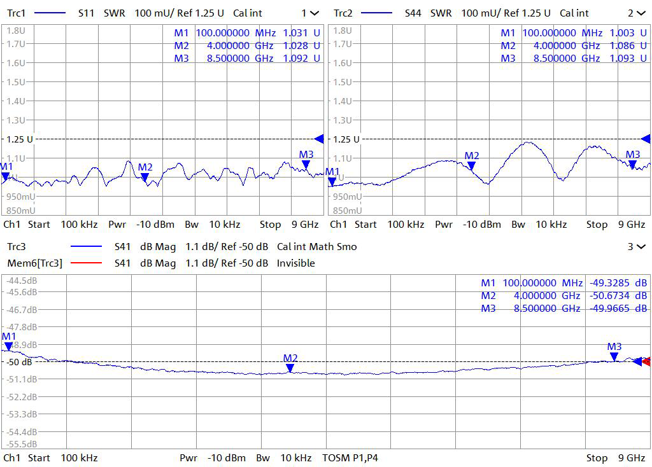Select marker M2 on the S11 trace
Screen dimensions: 652x467
[145, 178]
